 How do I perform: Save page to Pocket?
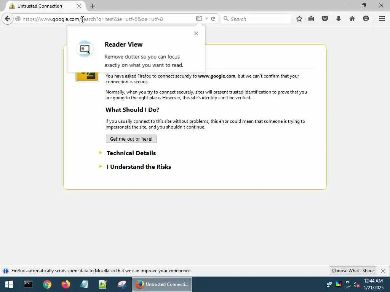(x=325, y=19)
